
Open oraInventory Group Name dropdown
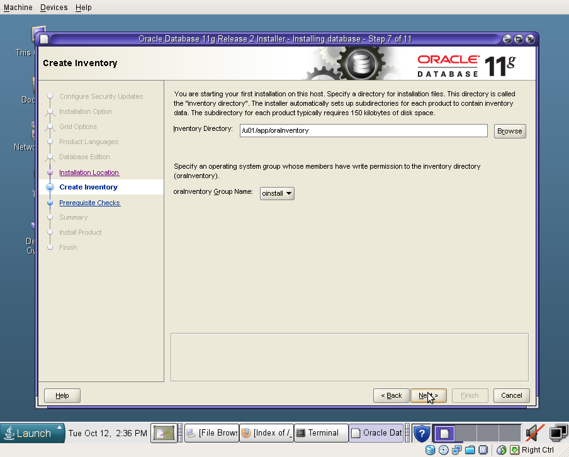point(277,193)
